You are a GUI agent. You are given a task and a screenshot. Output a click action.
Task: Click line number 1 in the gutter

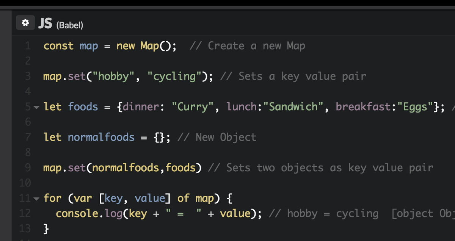[27, 46]
